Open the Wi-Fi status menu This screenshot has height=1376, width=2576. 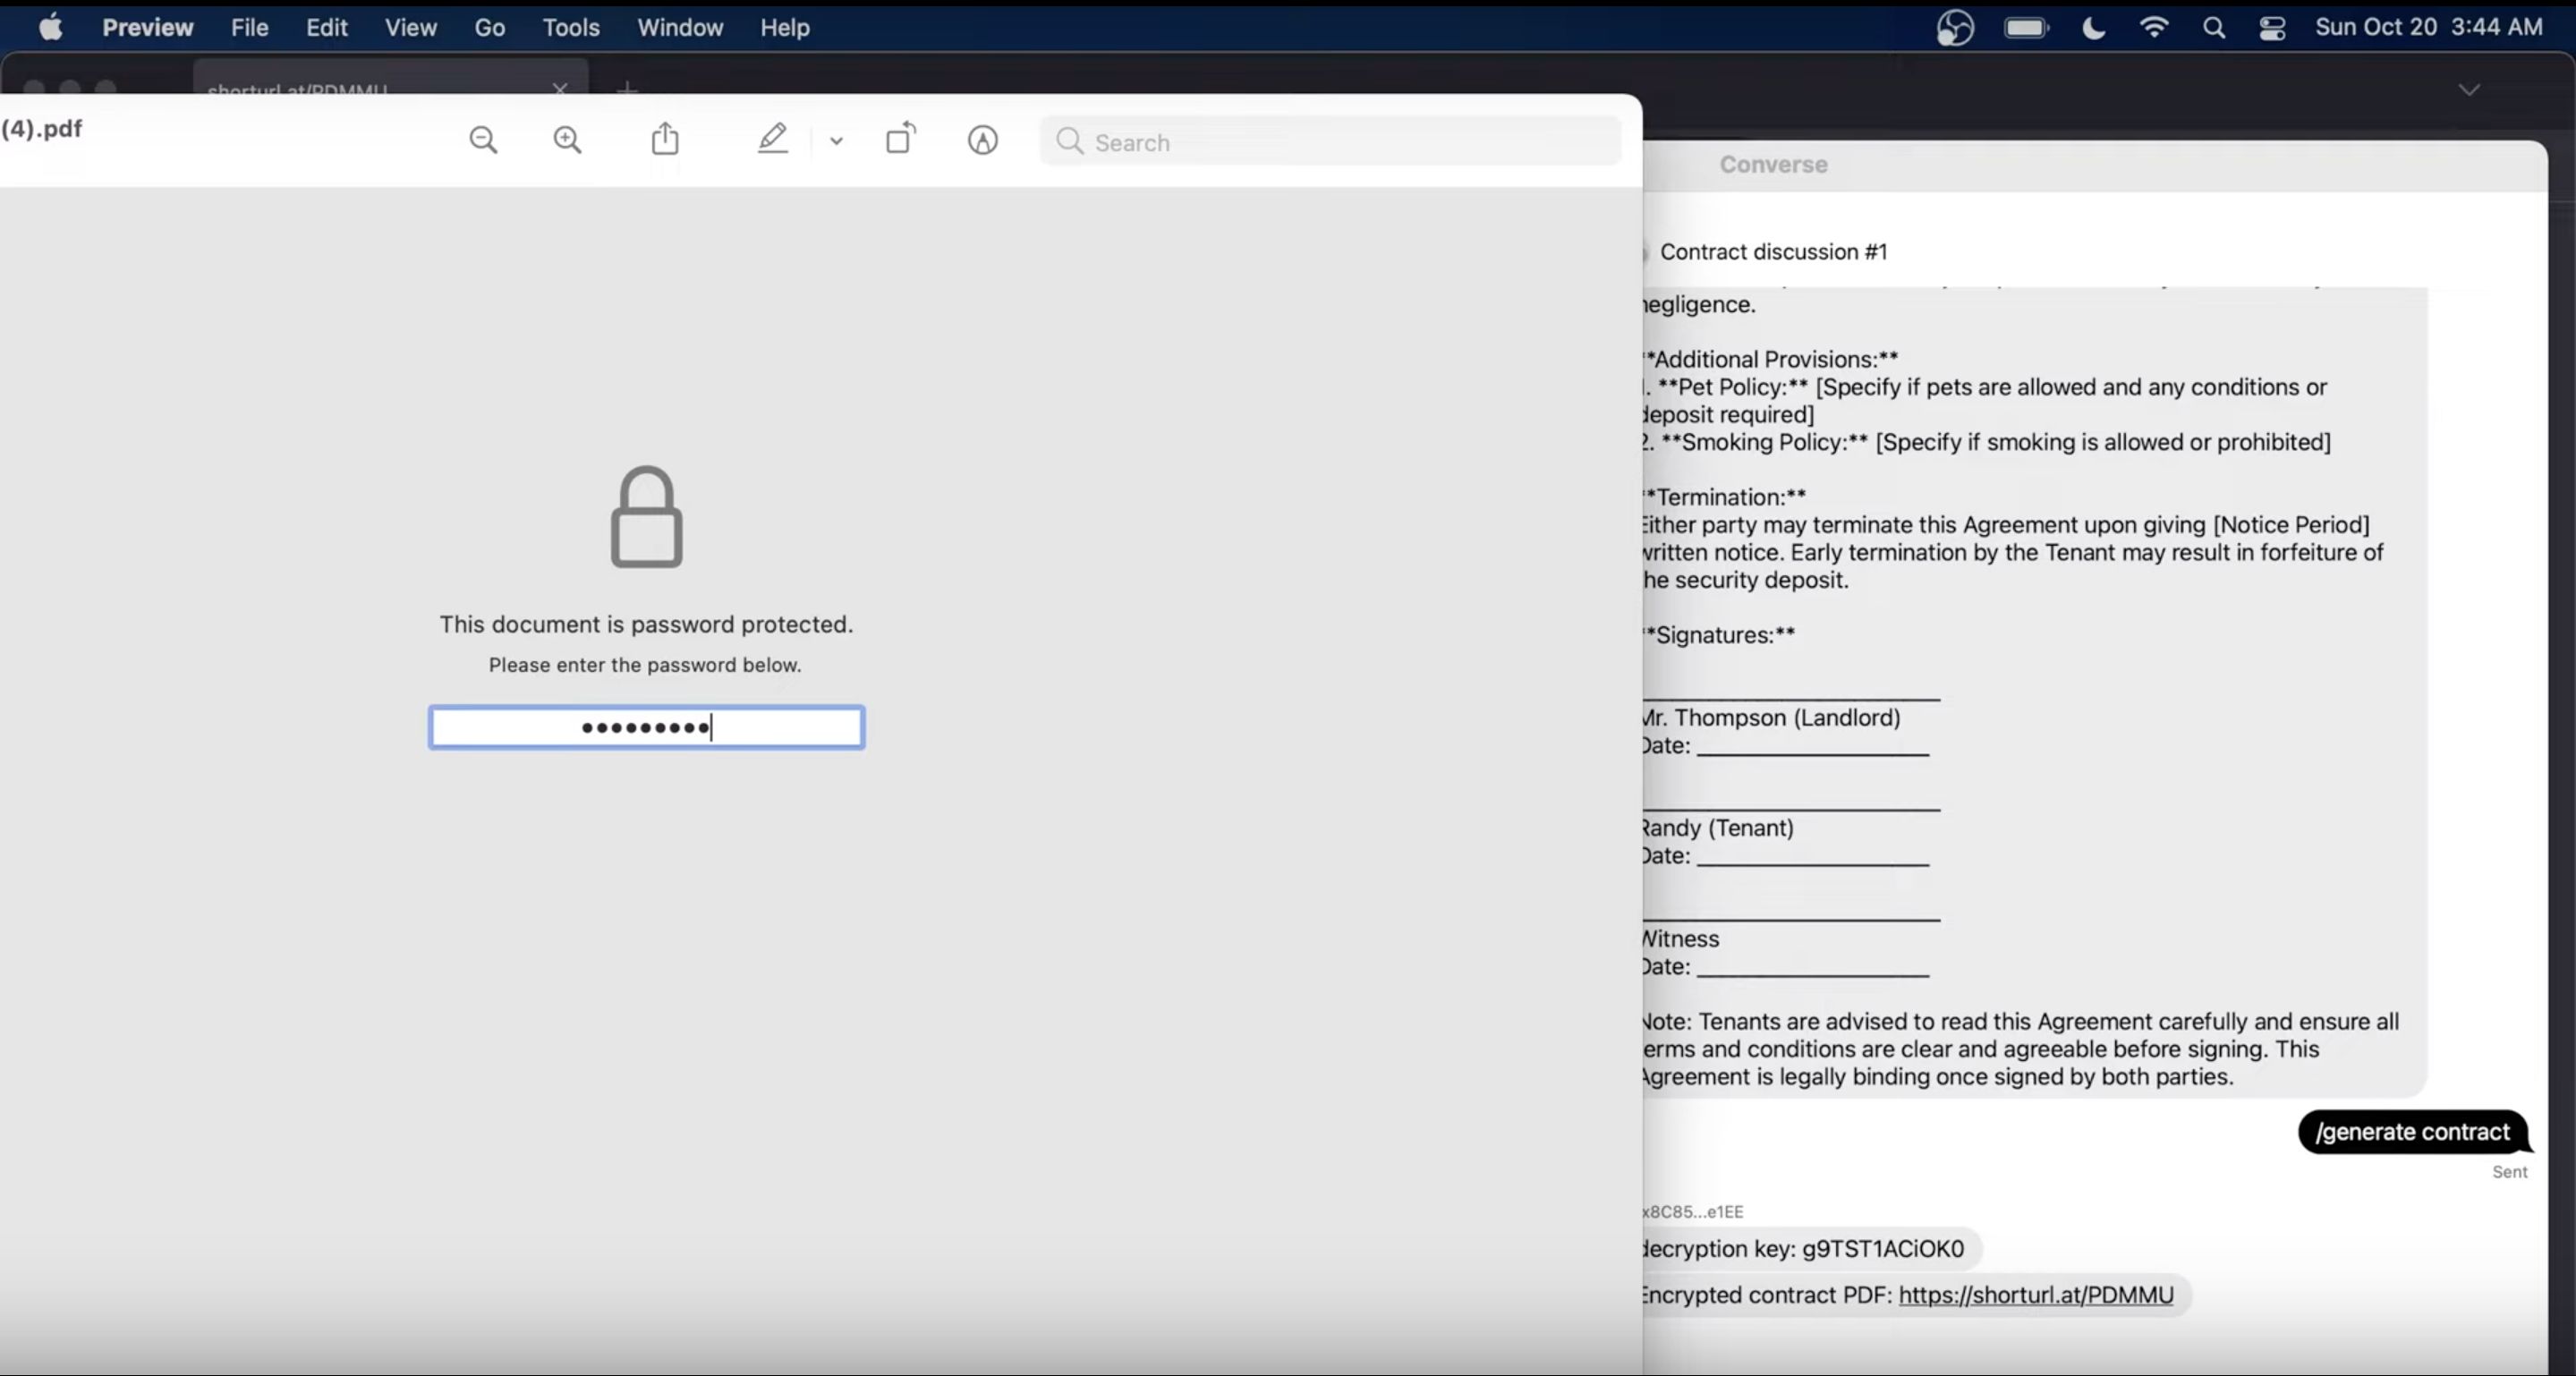(x=2154, y=27)
